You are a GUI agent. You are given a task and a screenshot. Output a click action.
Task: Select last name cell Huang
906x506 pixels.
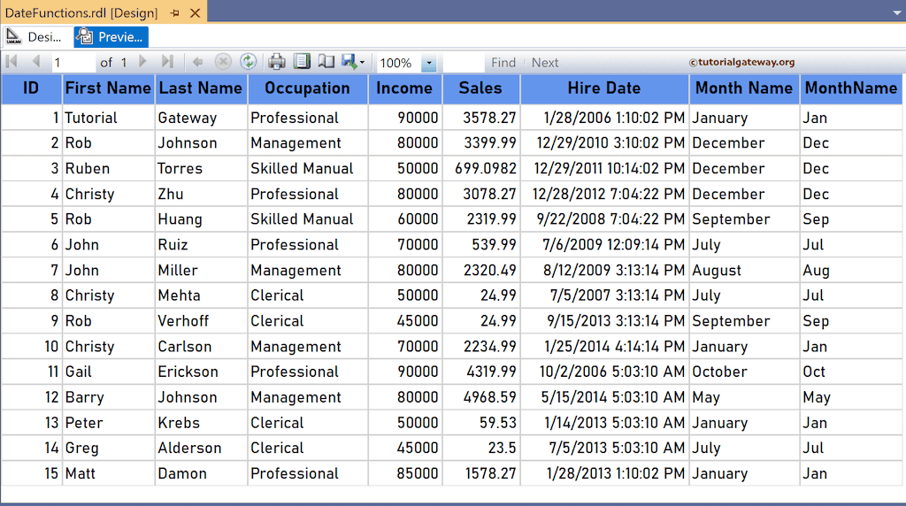[x=201, y=219]
